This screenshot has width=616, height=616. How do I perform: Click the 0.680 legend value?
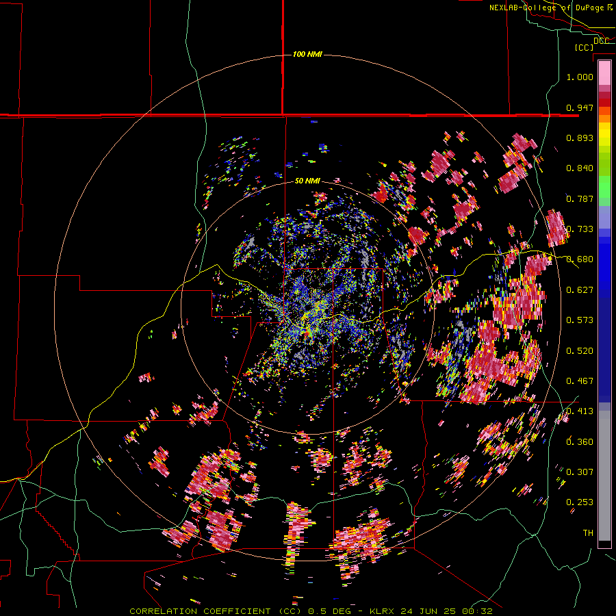click(580, 259)
